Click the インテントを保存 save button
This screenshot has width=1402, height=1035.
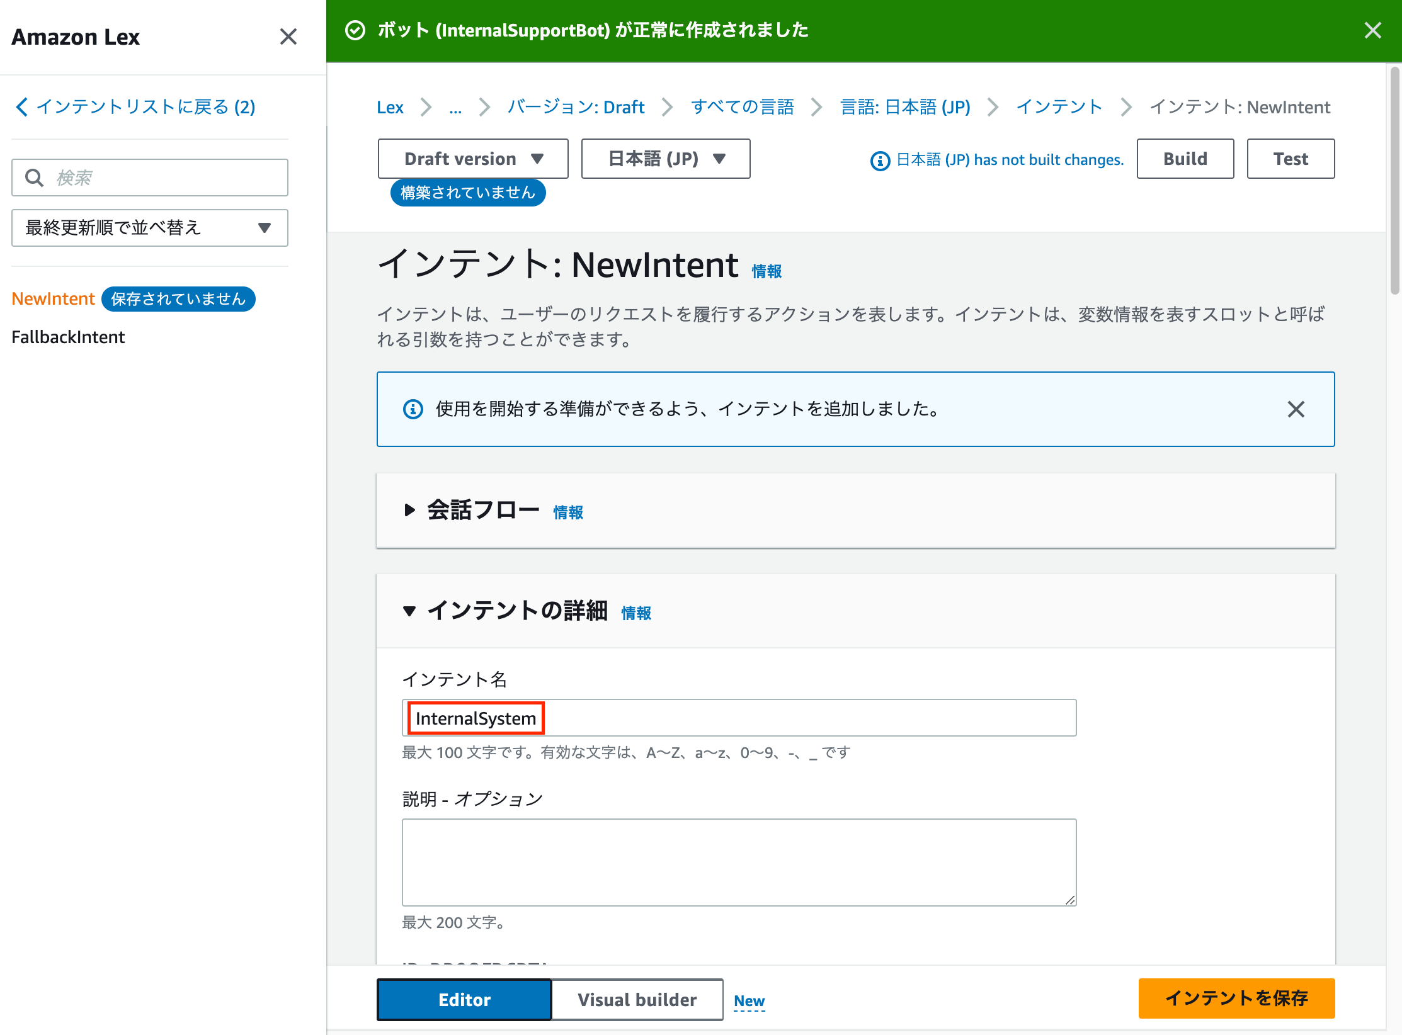(x=1236, y=998)
